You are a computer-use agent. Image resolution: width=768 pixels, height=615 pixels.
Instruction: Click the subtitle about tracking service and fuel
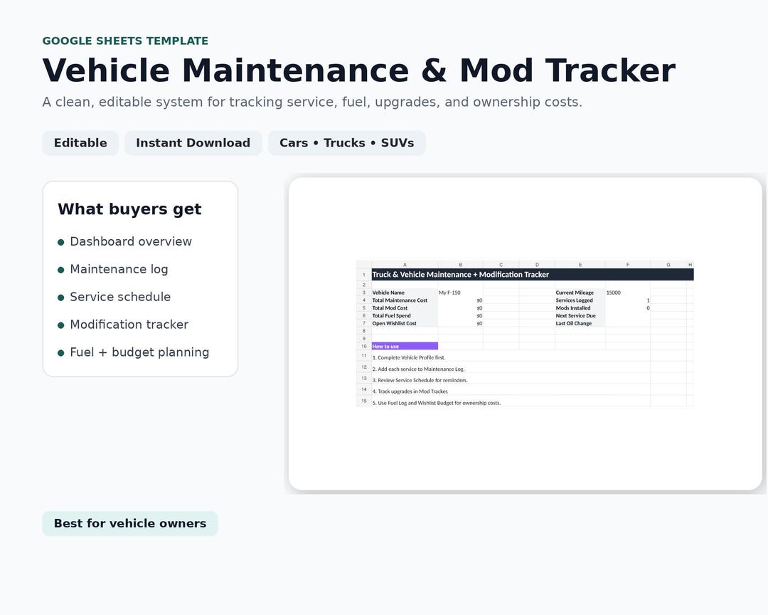click(312, 102)
